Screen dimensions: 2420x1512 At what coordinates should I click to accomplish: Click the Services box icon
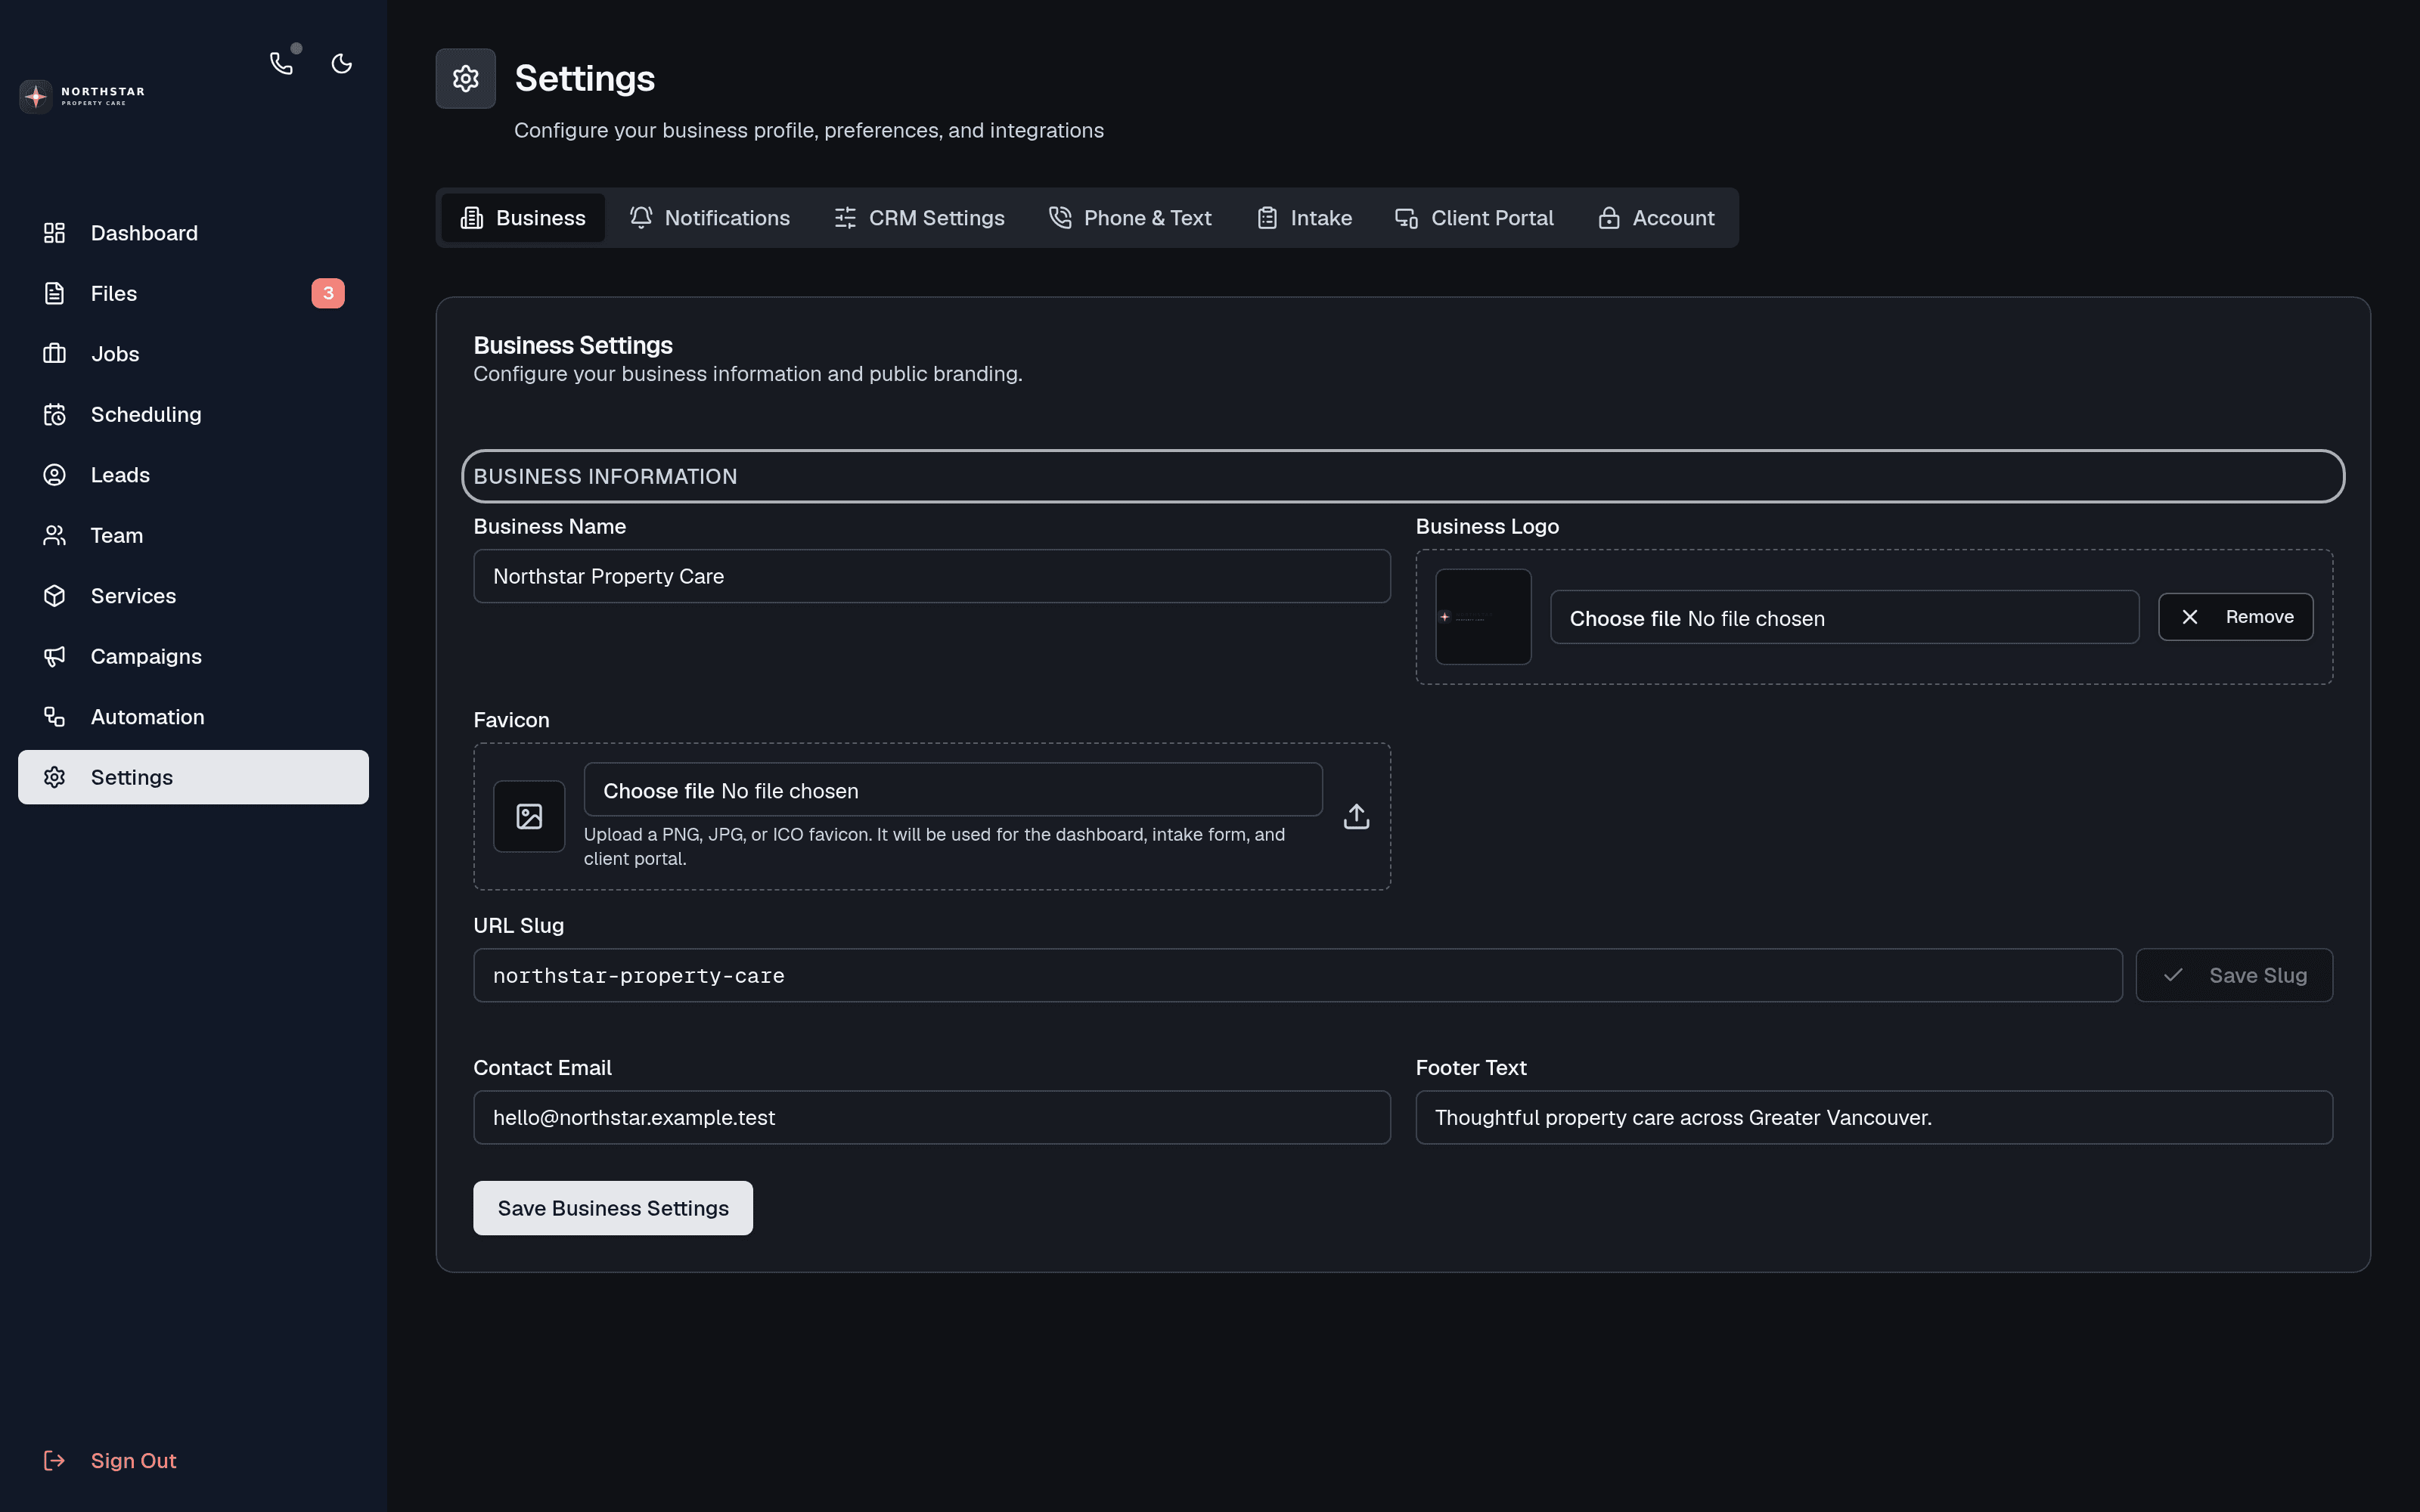[x=54, y=596]
